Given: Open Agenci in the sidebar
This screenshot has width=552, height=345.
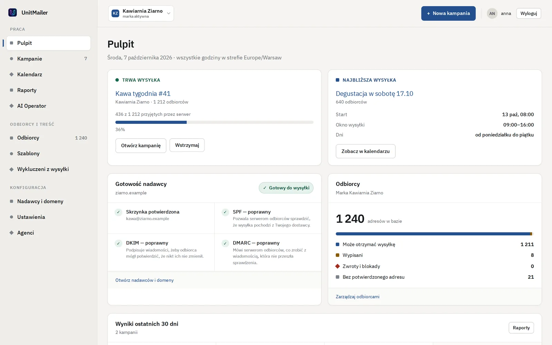Looking at the screenshot, I should pyautogui.click(x=48, y=233).
